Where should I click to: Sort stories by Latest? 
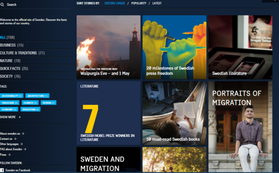[157, 3]
